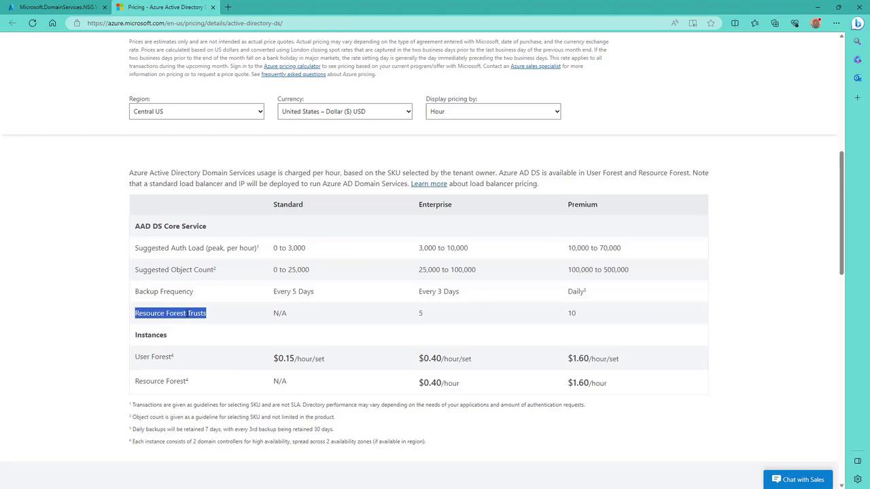
Task: Click Suggested Auth Load row label
Action: pyautogui.click(x=197, y=248)
